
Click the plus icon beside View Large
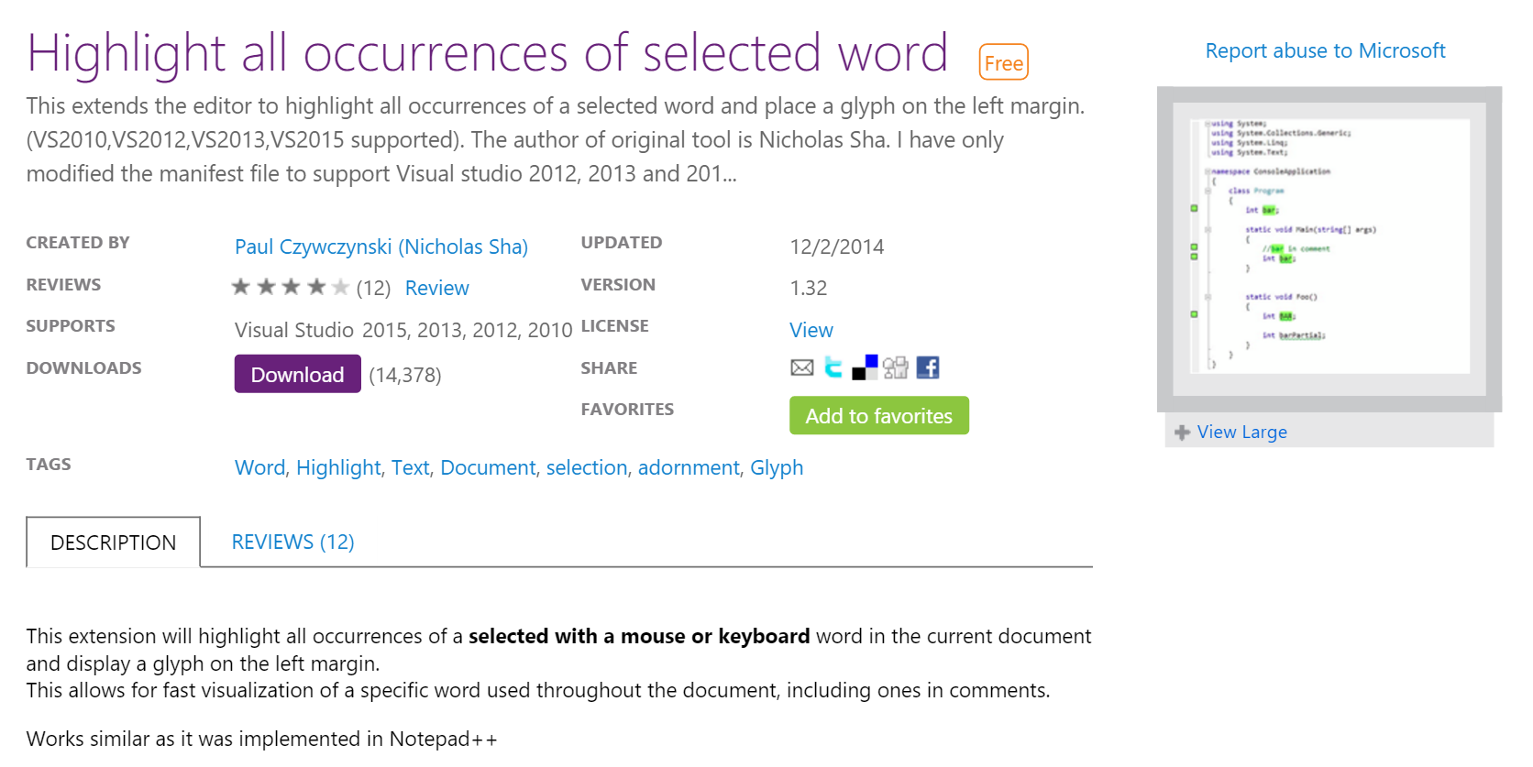pyautogui.click(x=1182, y=433)
